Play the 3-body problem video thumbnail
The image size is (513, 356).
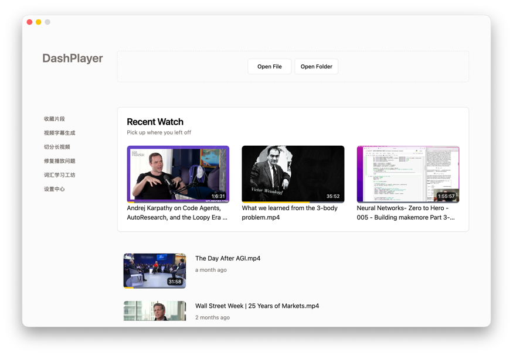point(293,173)
